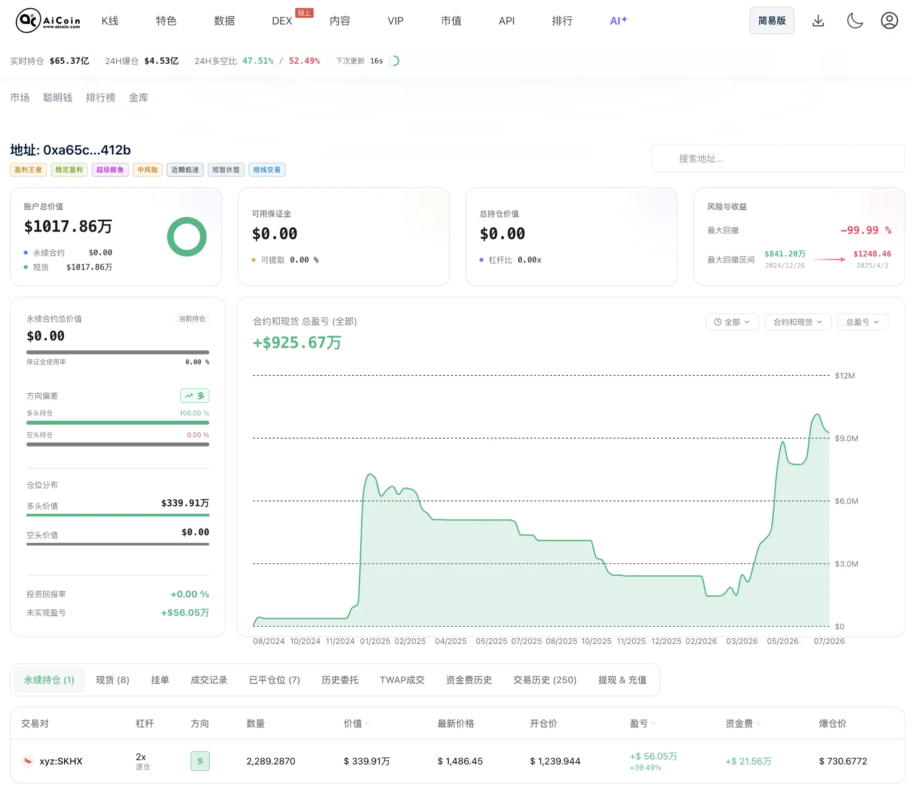The height and width of the screenshot is (798, 912).
Task: Go to the 聪明钱 tab
Action: click(57, 98)
